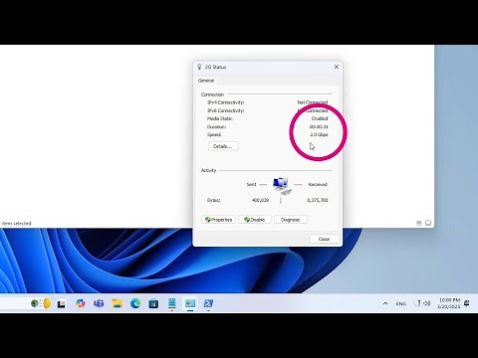
Task: Click the Close button in the dialog
Action: pyautogui.click(x=324, y=239)
